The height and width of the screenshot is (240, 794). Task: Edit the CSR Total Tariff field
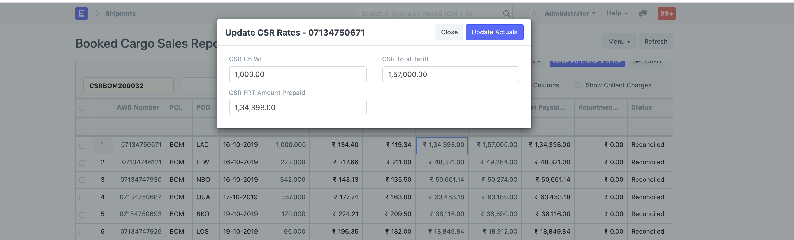pos(450,74)
